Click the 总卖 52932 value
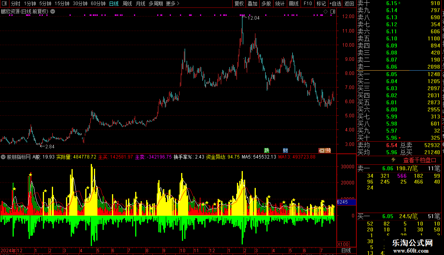444x255 pixels. tap(432, 145)
